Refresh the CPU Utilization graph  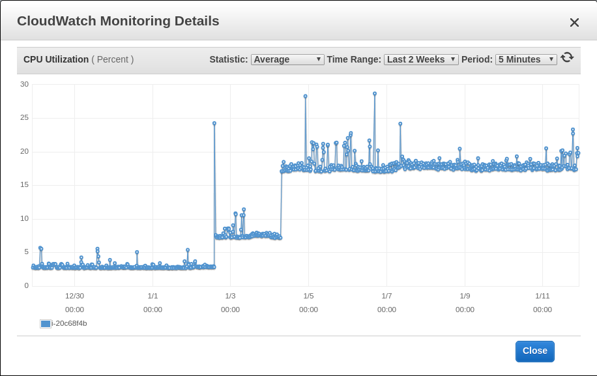(x=567, y=57)
